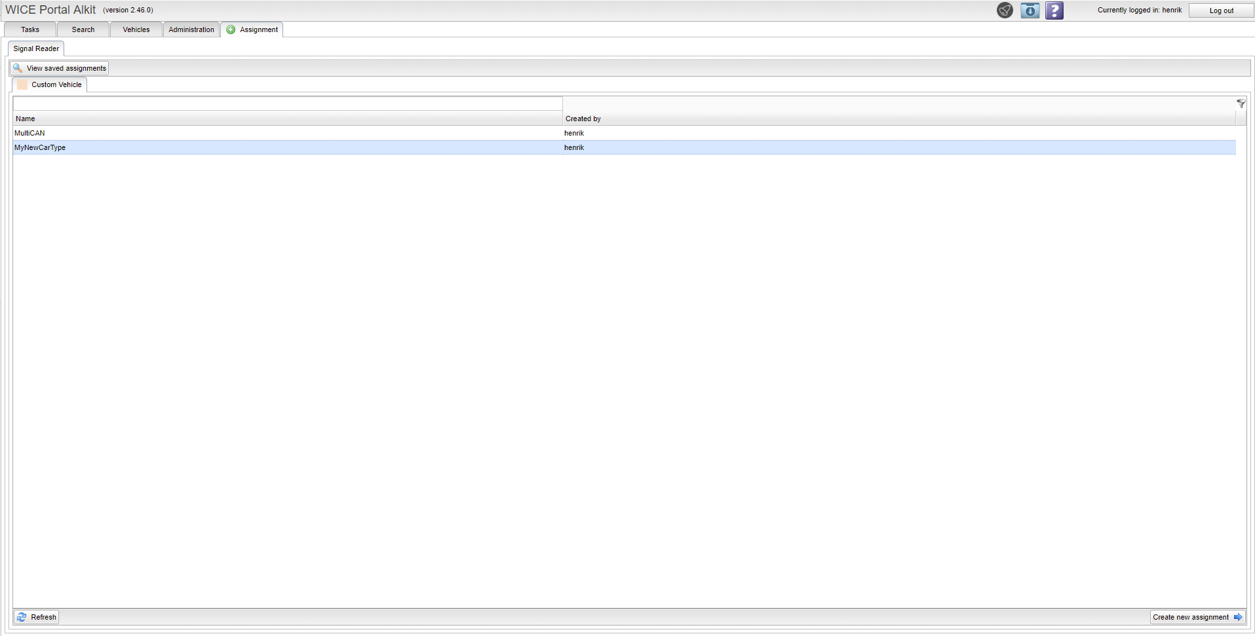This screenshot has height=636, width=1255.
Task: Open the Search tab
Action: pyautogui.click(x=83, y=29)
